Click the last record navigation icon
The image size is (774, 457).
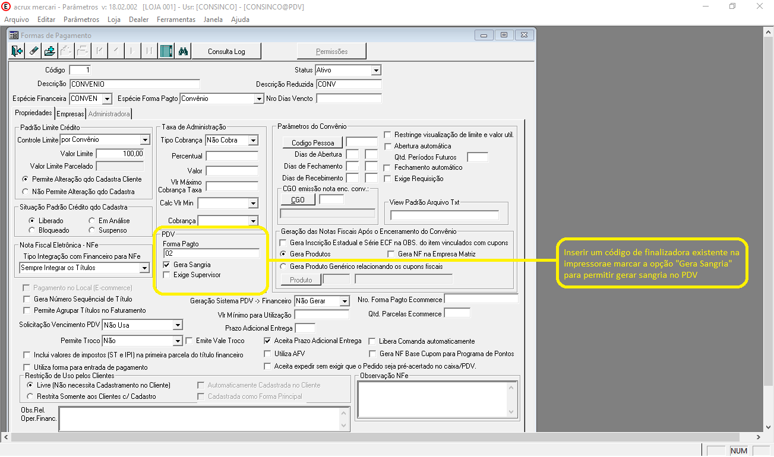tap(149, 52)
